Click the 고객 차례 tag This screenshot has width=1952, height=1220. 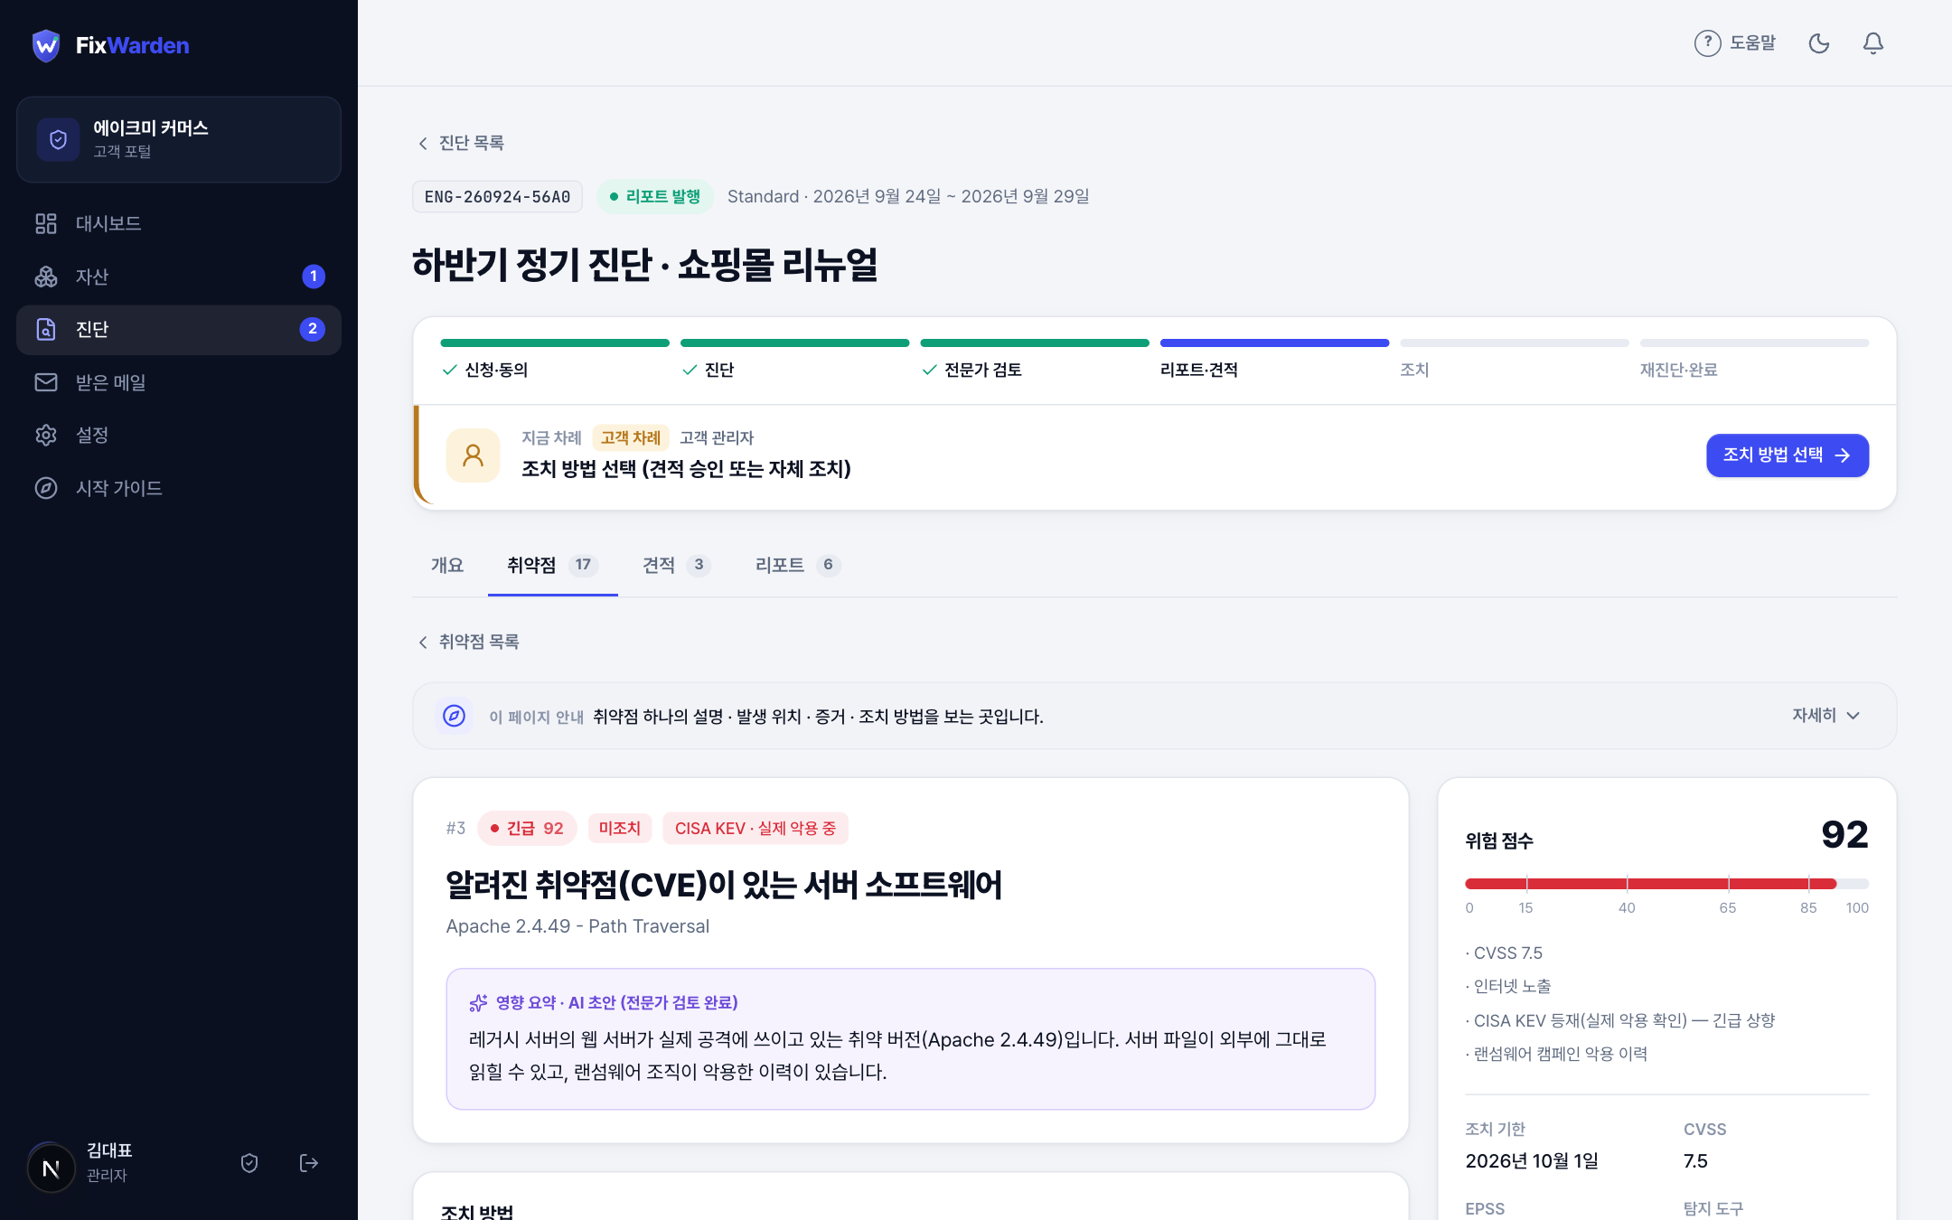[631, 437]
